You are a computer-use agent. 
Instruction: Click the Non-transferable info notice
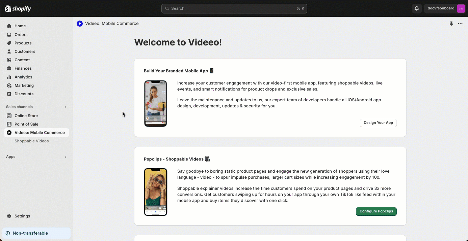tap(30, 233)
